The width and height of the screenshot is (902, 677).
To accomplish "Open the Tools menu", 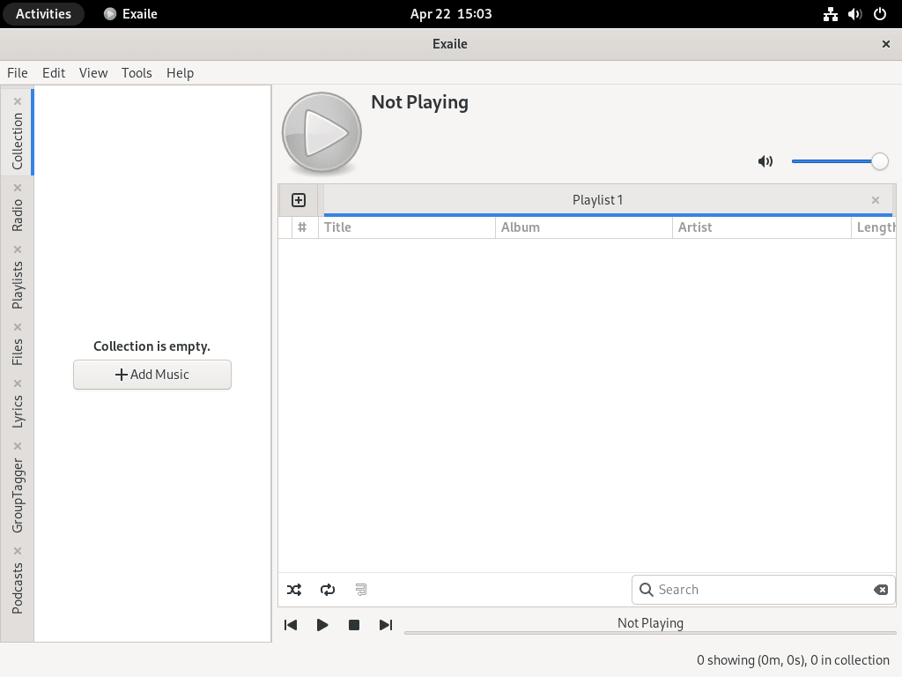I will coord(137,73).
